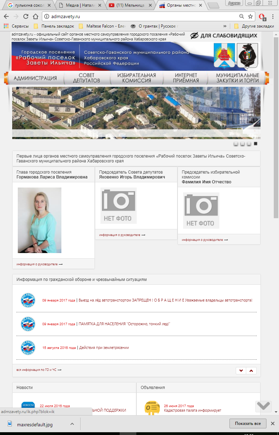This screenshot has width=279, height=435.
Task: Open Maltese Falcon bookmark
Action: [101, 26]
